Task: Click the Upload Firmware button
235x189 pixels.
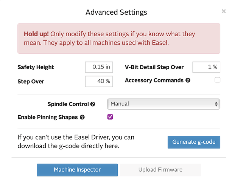Action: [x=160, y=170]
